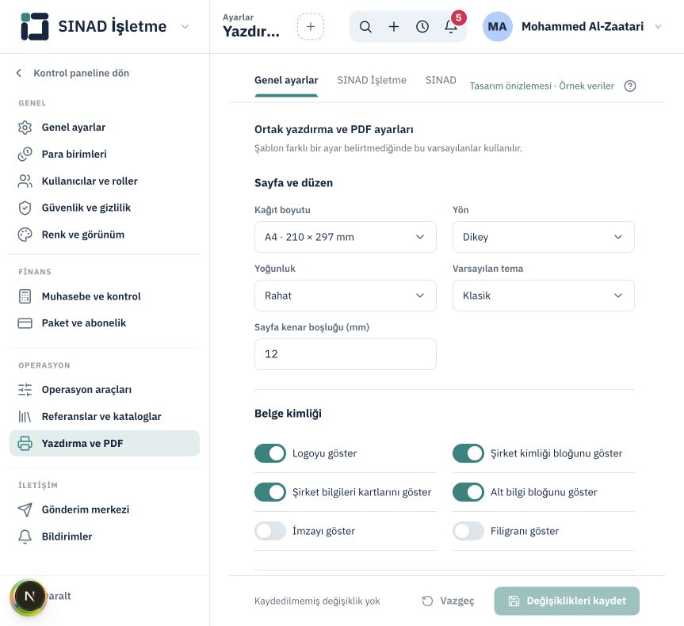Open the Varsayılan tema dropdown
Screen dimensions: 684x626
tap(544, 296)
